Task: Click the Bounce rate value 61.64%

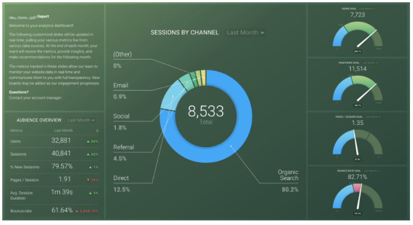Action: click(62, 210)
